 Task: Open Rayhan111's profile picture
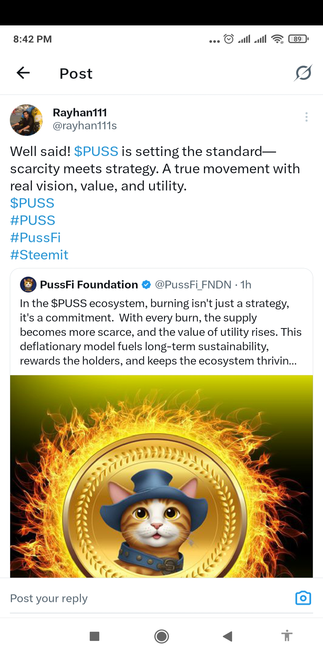pos(26,120)
